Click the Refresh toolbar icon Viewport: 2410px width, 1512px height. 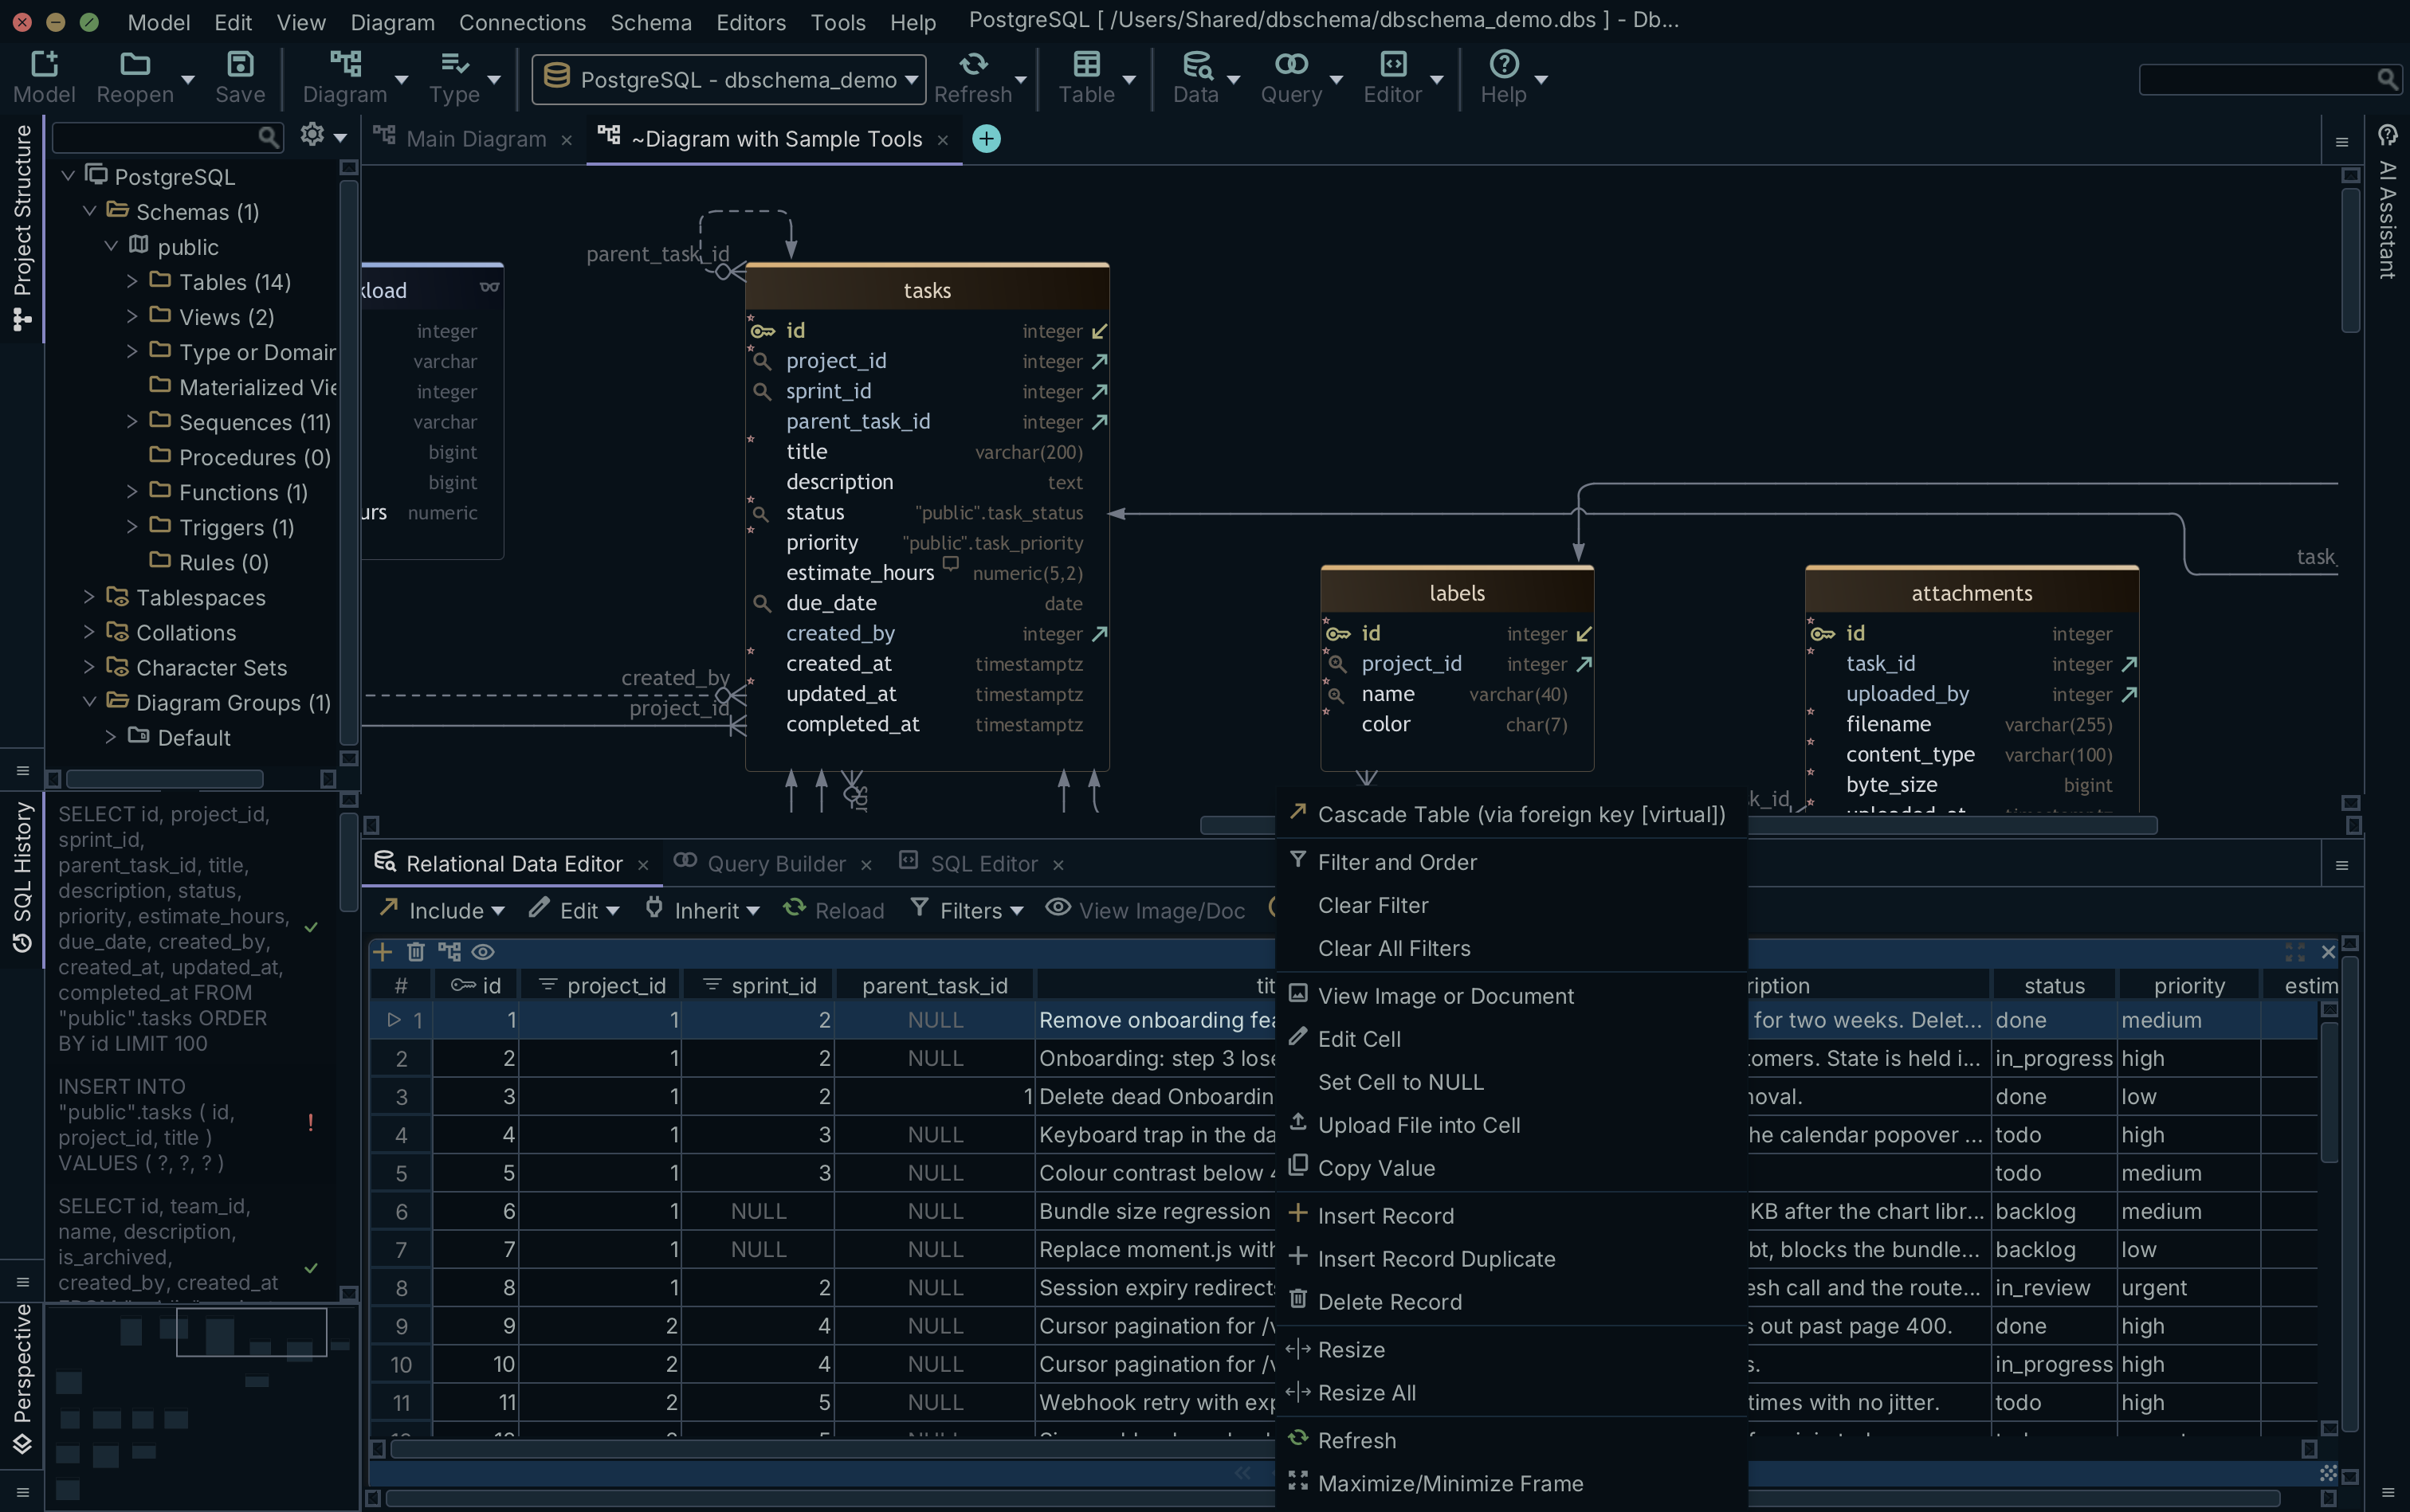pos(972,65)
